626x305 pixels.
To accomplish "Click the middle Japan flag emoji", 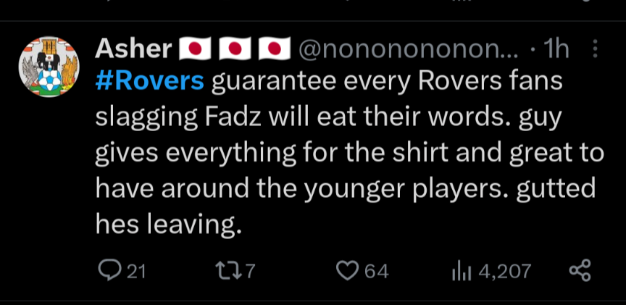I will 234,49.
